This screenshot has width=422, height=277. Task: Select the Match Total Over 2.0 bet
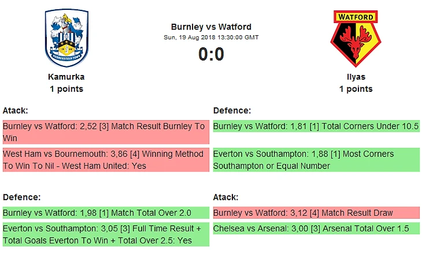pos(106,213)
